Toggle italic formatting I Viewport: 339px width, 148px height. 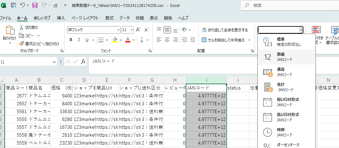79,40
